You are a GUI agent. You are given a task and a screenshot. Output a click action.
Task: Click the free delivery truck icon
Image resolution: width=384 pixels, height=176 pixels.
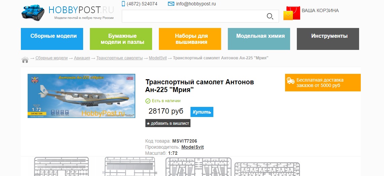pos(291,81)
